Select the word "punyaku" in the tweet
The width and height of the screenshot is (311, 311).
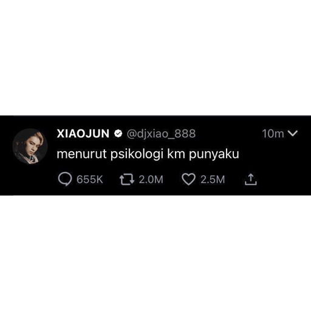coord(214,155)
